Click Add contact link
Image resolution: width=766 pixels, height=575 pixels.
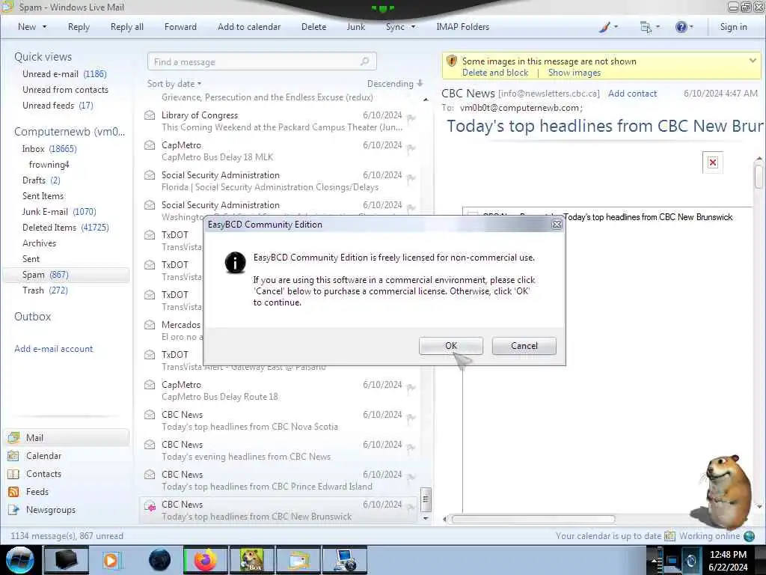[632, 94]
